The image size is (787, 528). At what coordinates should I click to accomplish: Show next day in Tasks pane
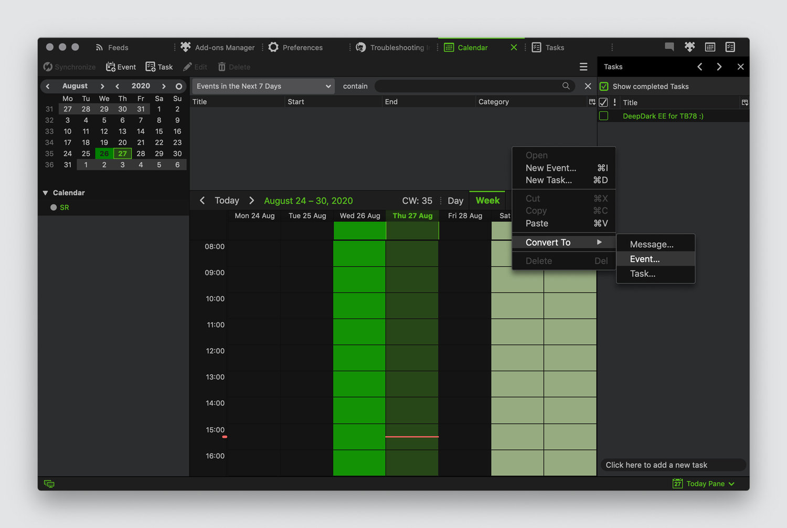719,67
